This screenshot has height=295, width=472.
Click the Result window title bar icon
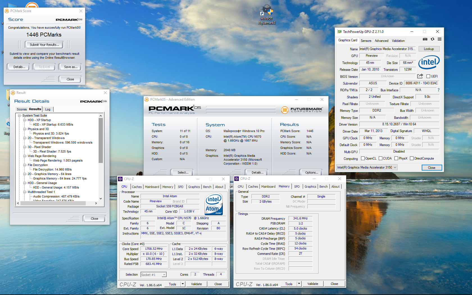(x=13, y=93)
